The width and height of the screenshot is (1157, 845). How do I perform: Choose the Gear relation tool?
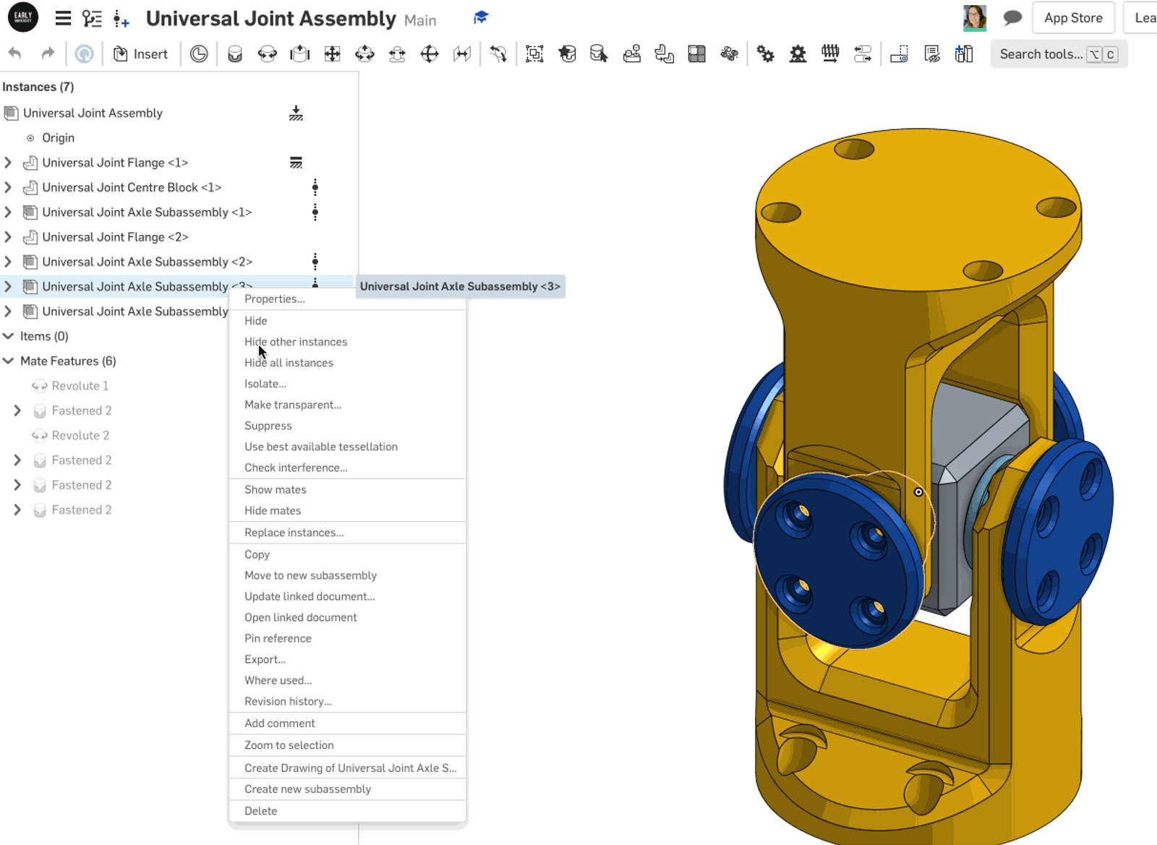coord(765,54)
